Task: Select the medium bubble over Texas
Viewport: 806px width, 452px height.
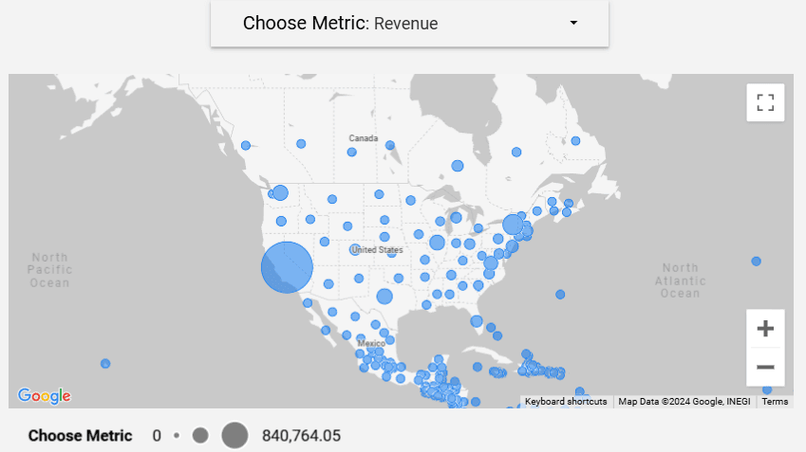Action: tap(384, 297)
